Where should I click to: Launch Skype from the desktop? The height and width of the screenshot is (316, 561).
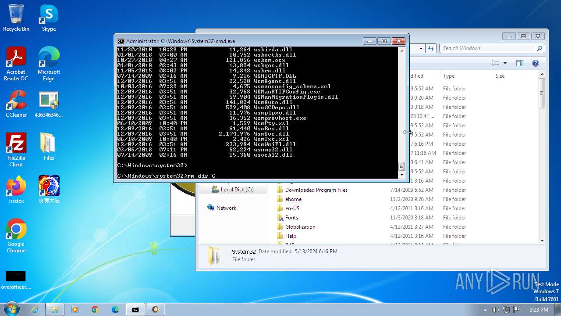click(49, 18)
